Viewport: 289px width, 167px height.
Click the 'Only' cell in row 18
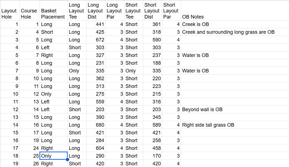click(54, 156)
